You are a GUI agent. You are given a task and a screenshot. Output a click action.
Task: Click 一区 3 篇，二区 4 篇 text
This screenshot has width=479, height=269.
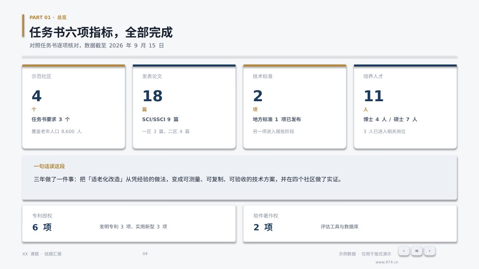[x=166, y=131]
